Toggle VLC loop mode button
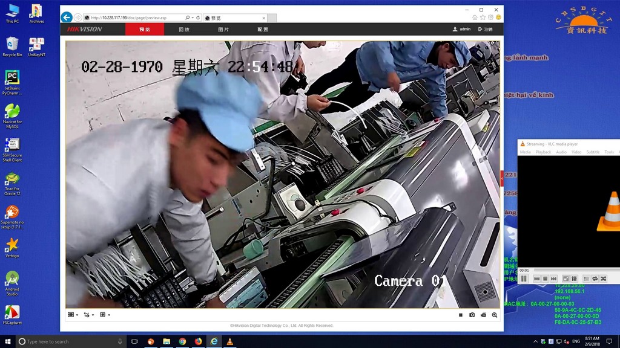Viewport: 620px width, 348px height. click(595, 279)
